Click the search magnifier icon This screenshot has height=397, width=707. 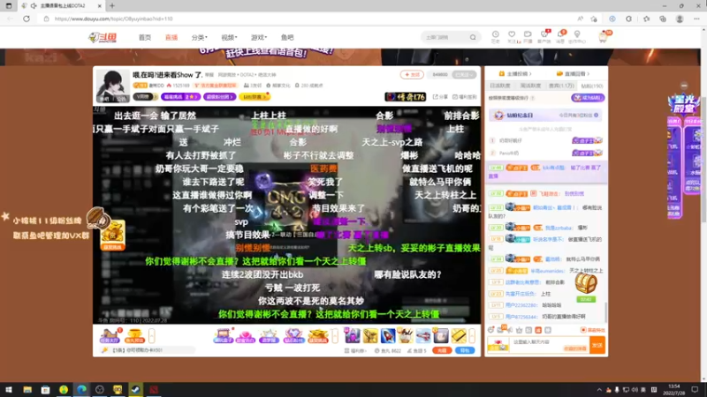473,37
